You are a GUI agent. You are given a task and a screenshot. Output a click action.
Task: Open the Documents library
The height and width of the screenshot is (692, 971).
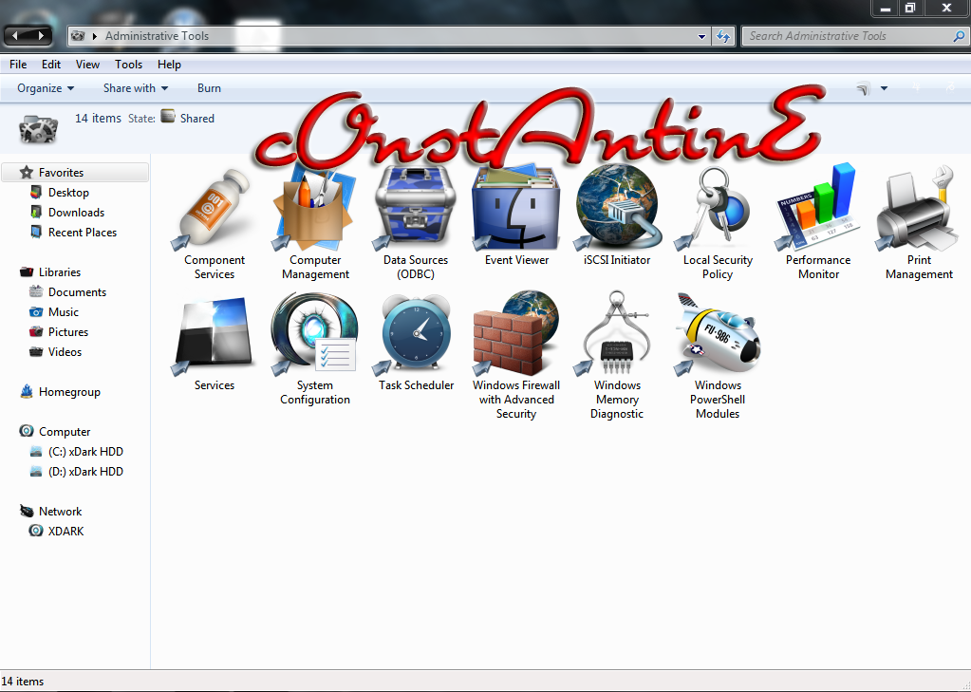pos(78,291)
